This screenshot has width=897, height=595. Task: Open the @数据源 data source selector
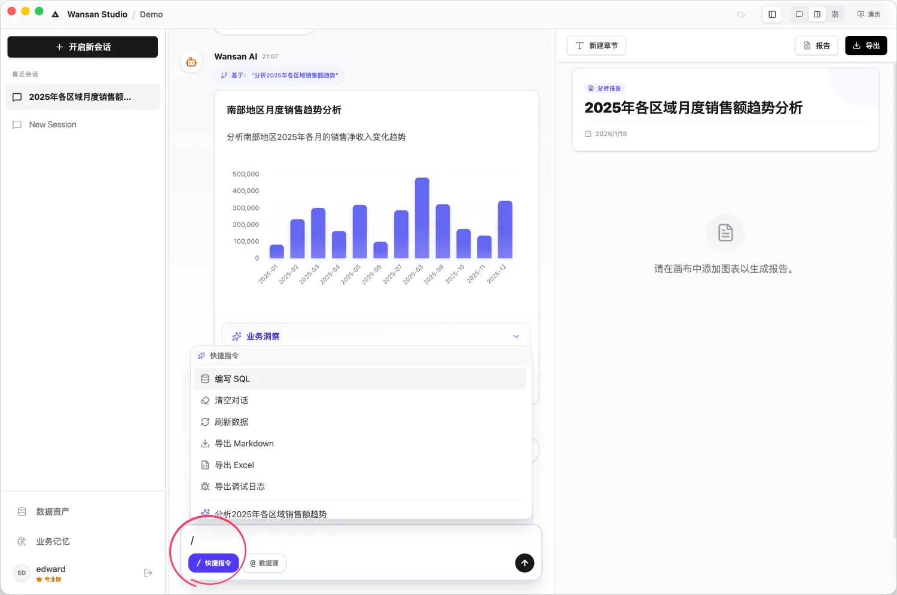click(x=264, y=563)
